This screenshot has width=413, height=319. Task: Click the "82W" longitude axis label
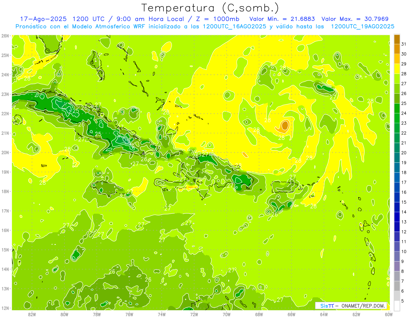[x=32, y=314]
